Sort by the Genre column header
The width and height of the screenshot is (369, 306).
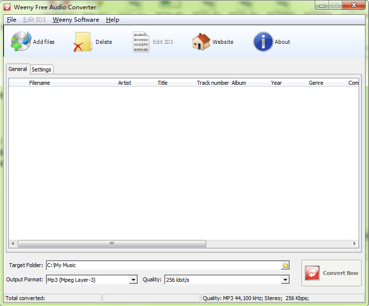(328, 83)
